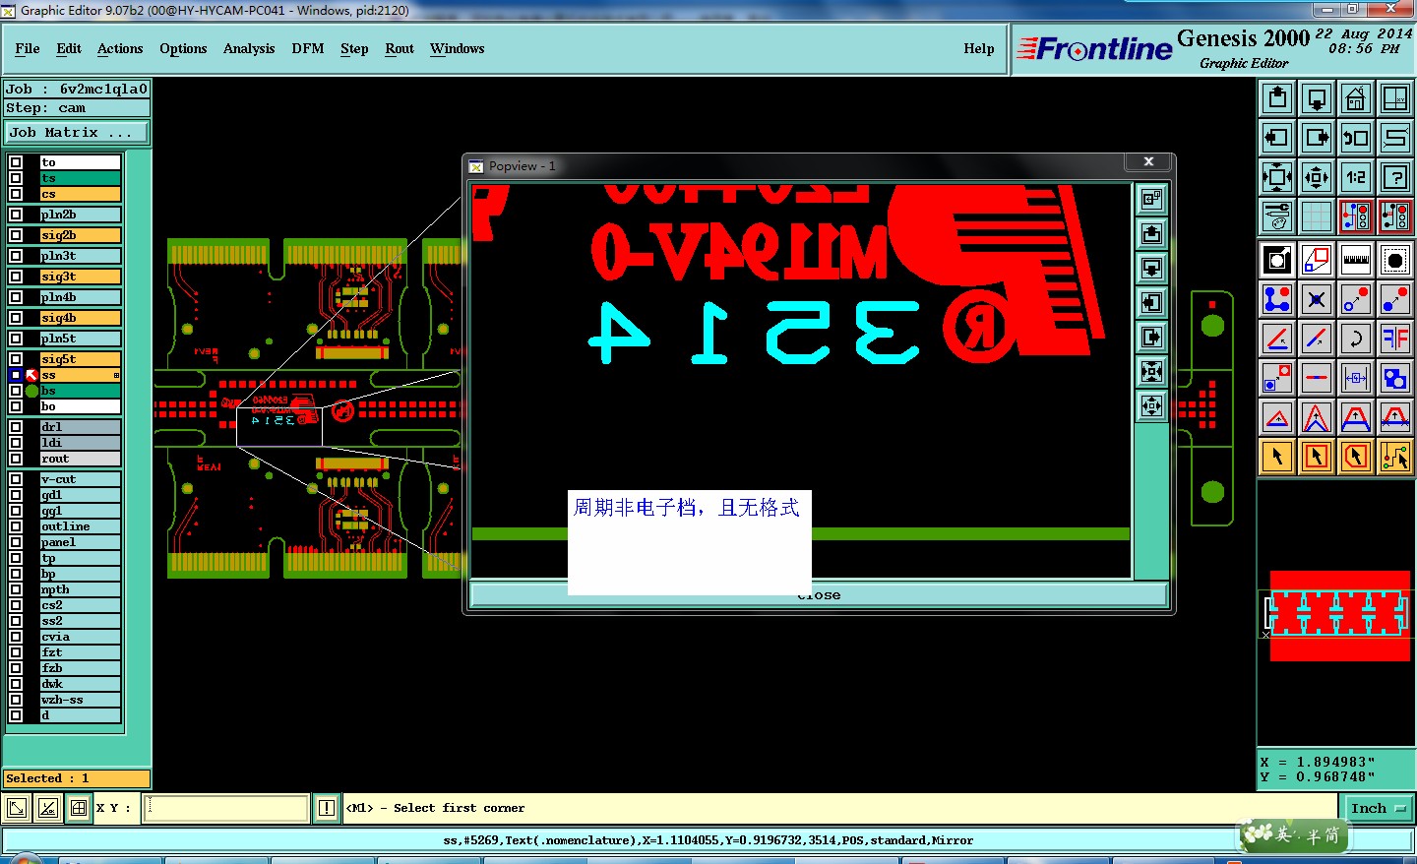This screenshot has height=864, width=1417.
Task: Click the ruler measure tool icon
Action: pyautogui.click(x=1356, y=260)
